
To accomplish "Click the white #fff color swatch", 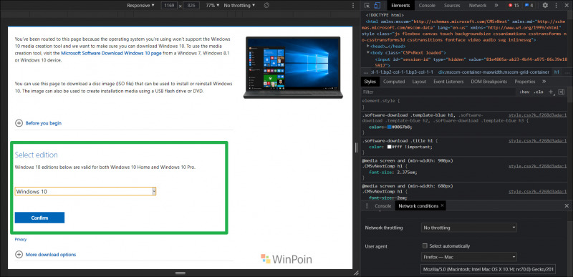I will click(x=389, y=147).
